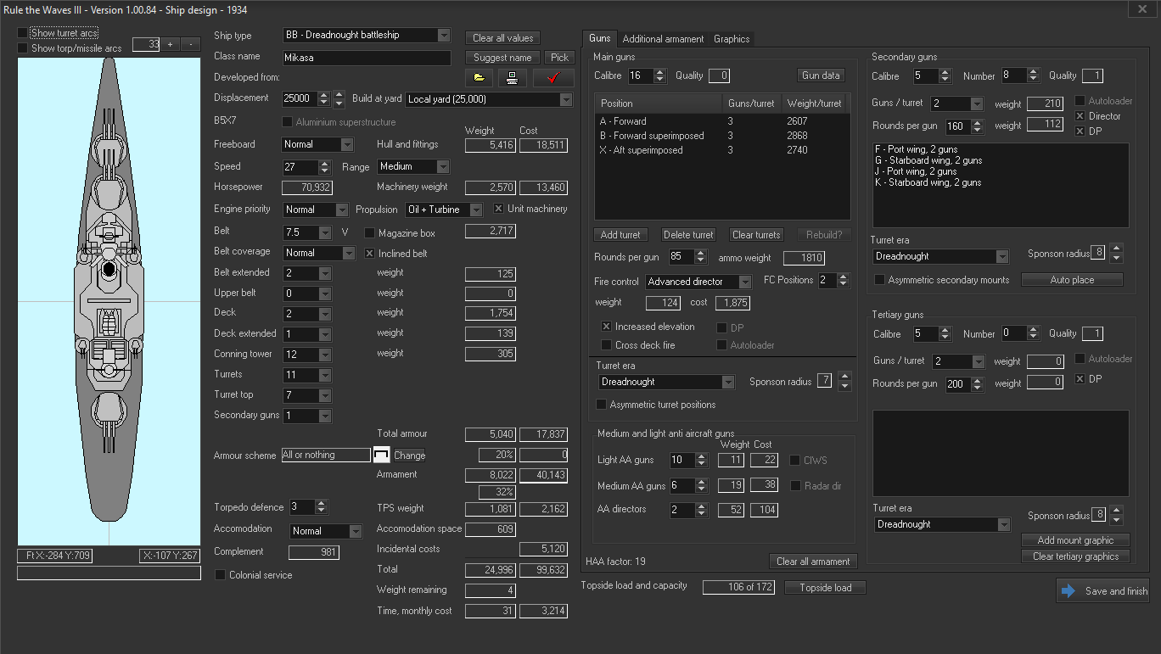Switch to the Additional armament tab
Viewport: 1161px width, 654px height.
point(663,39)
